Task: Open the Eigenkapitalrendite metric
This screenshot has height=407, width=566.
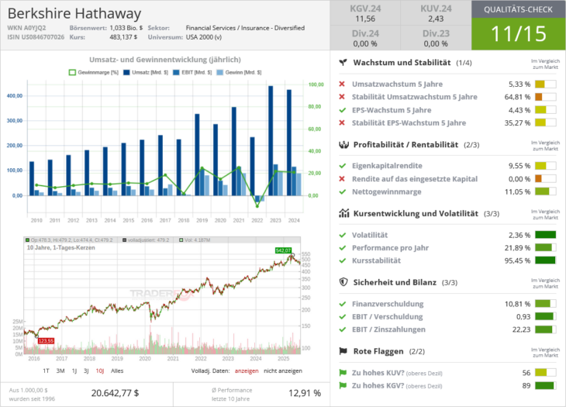Action: pyautogui.click(x=387, y=166)
